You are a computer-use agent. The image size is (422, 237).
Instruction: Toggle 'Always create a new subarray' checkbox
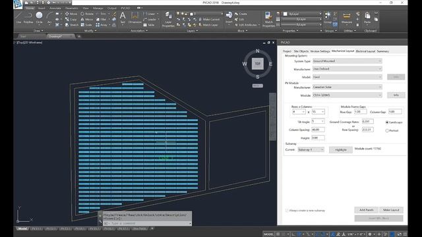pyautogui.click(x=287, y=211)
